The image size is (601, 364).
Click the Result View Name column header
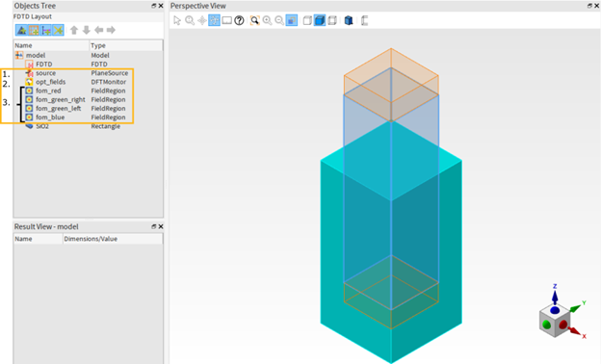(38, 239)
